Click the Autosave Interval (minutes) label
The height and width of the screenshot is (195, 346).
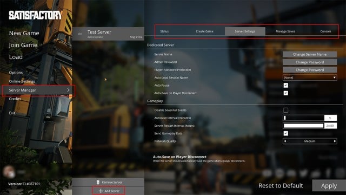(172, 118)
